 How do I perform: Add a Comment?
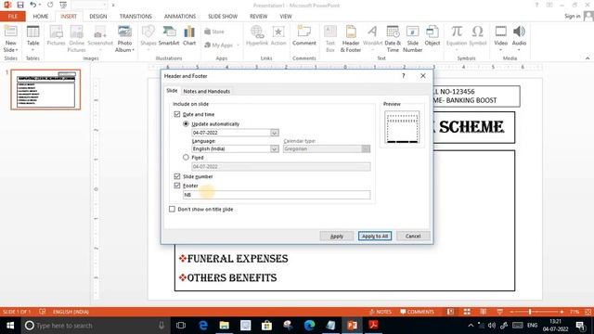tap(304, 36)
